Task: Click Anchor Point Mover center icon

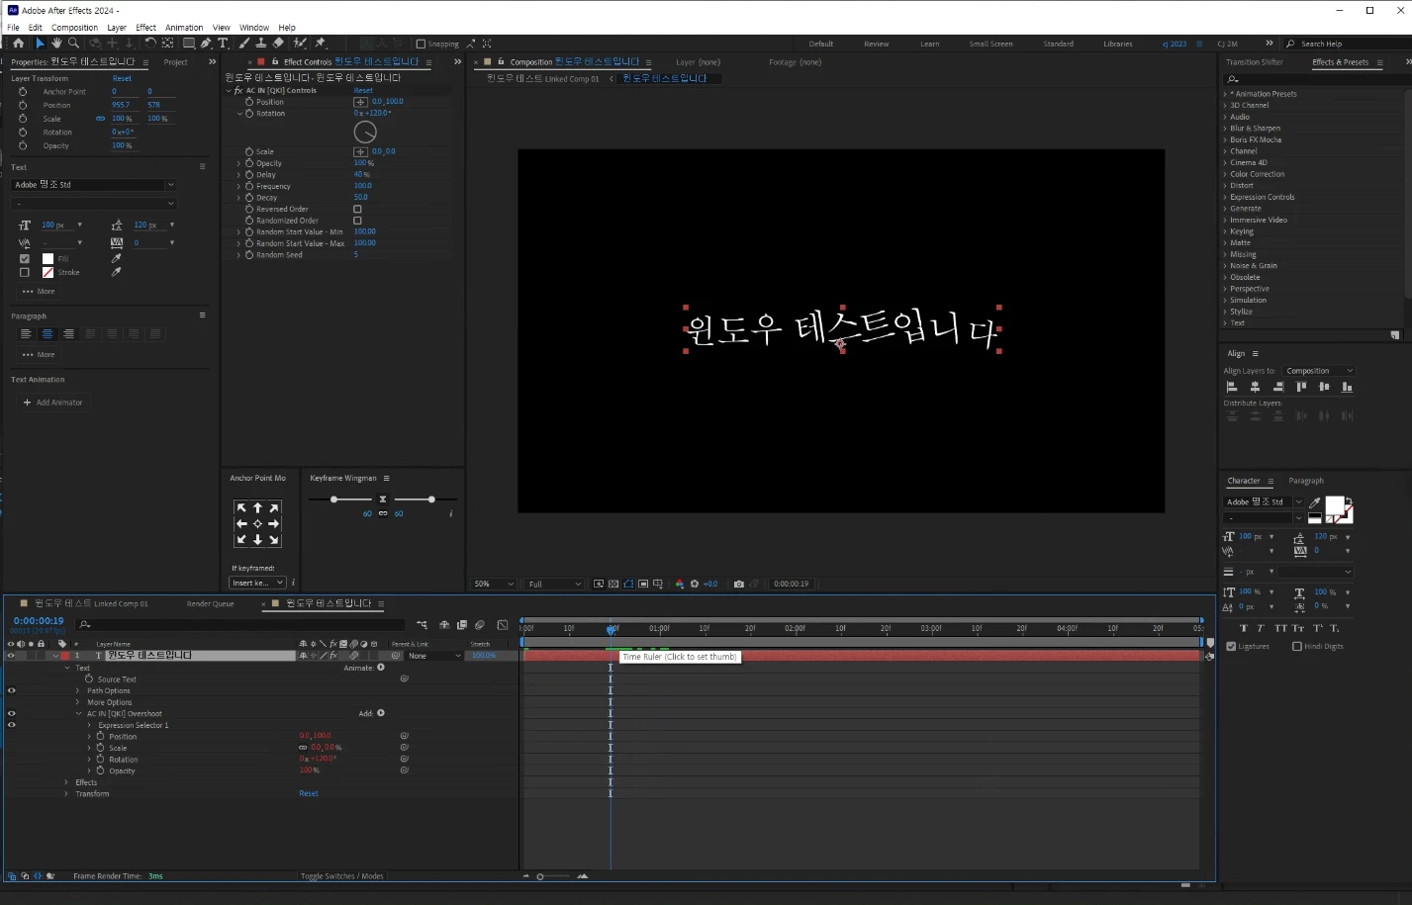Action: 258,523
